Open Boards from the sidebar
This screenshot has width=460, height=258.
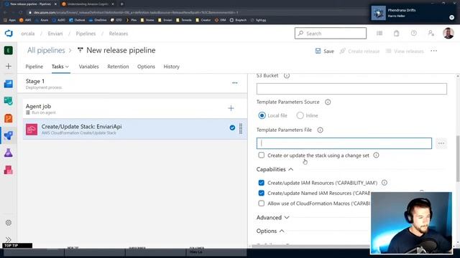click(8, 84)
